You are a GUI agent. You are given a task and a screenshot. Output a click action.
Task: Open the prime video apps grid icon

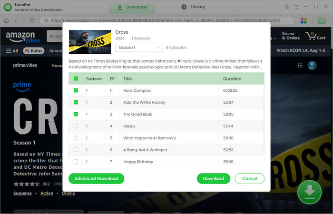tap(300, 66)
